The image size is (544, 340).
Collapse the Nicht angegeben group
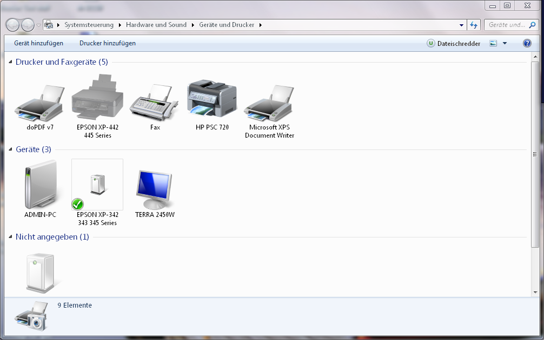10,237
